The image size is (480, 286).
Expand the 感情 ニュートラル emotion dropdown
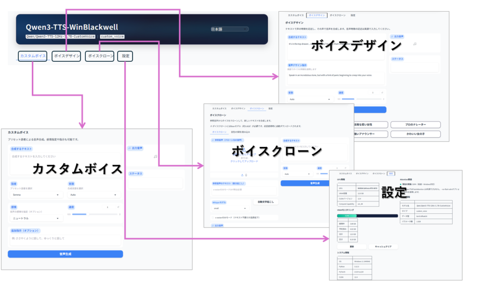36,218
